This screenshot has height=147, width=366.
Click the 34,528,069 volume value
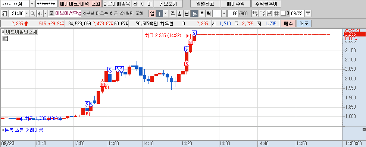coord(79,23)
